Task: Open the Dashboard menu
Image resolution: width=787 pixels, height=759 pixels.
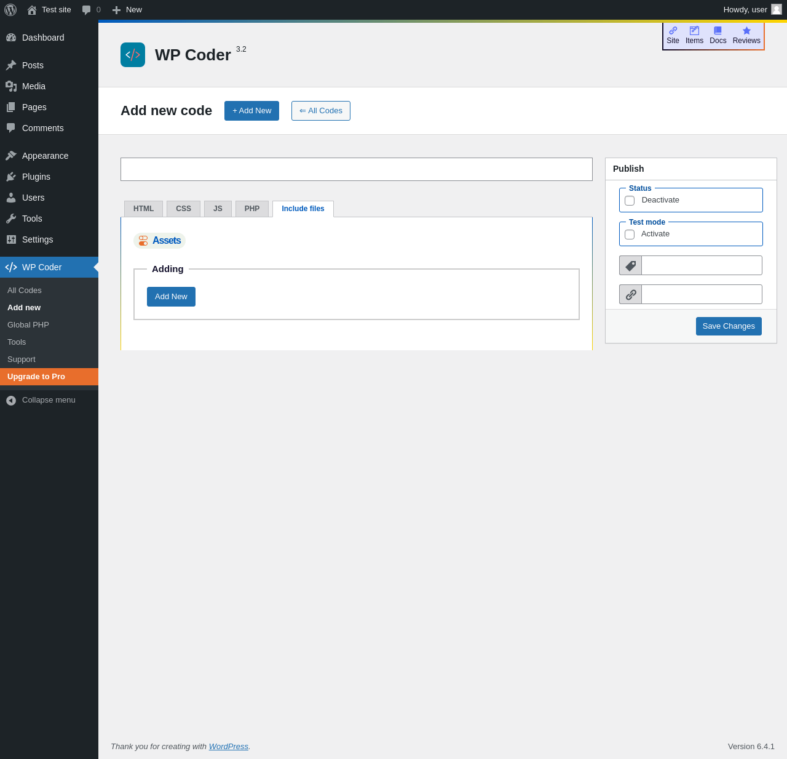Action: pos(49,38)
